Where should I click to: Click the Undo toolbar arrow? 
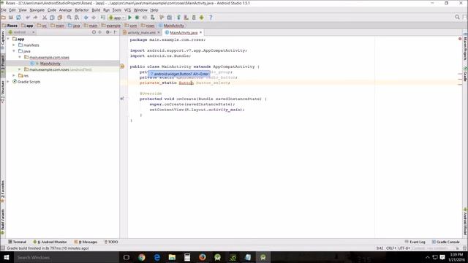(28, 18)
